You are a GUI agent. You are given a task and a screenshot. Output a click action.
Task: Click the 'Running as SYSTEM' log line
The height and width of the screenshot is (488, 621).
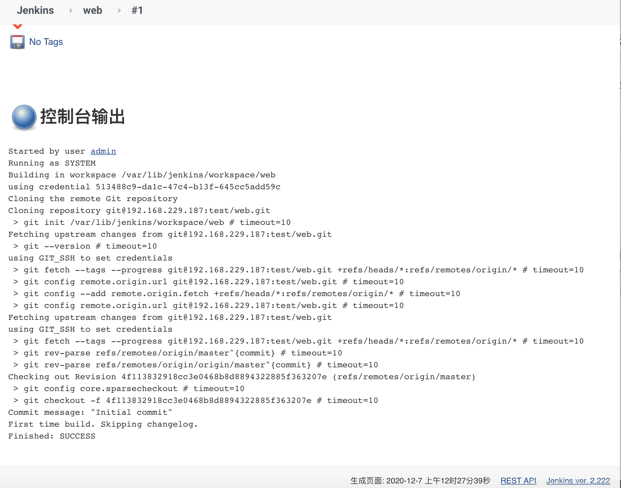[x=52, y=163]
